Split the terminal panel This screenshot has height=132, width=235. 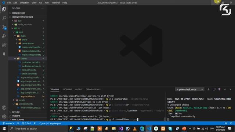click(214, 89)
